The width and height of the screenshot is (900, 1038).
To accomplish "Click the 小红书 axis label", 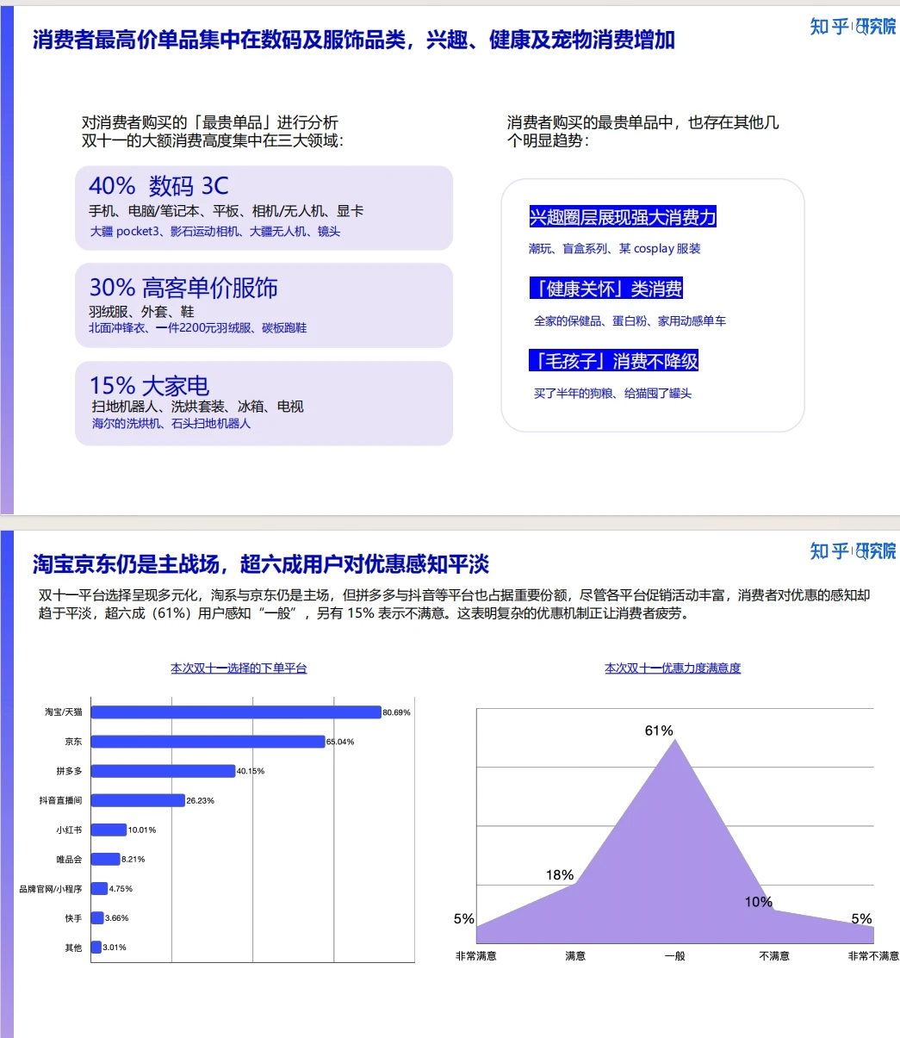I will (x=70, y=830).
